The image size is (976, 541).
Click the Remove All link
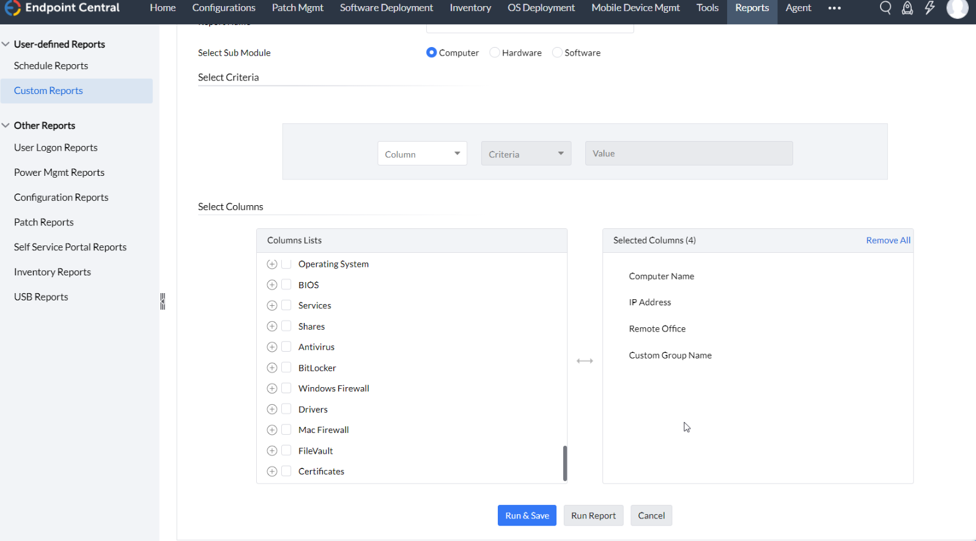pyautogui.click(x=888, y=240)
